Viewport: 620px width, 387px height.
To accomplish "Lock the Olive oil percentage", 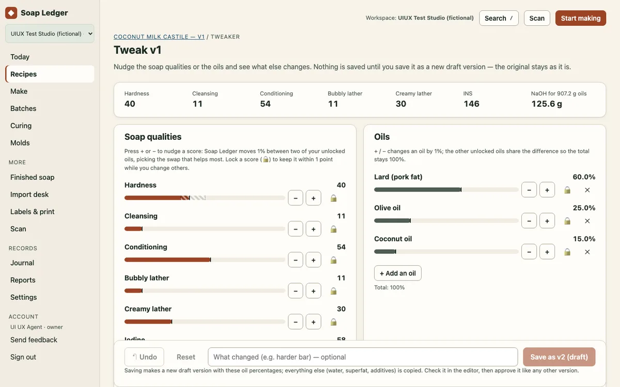I will pos(567,221).
